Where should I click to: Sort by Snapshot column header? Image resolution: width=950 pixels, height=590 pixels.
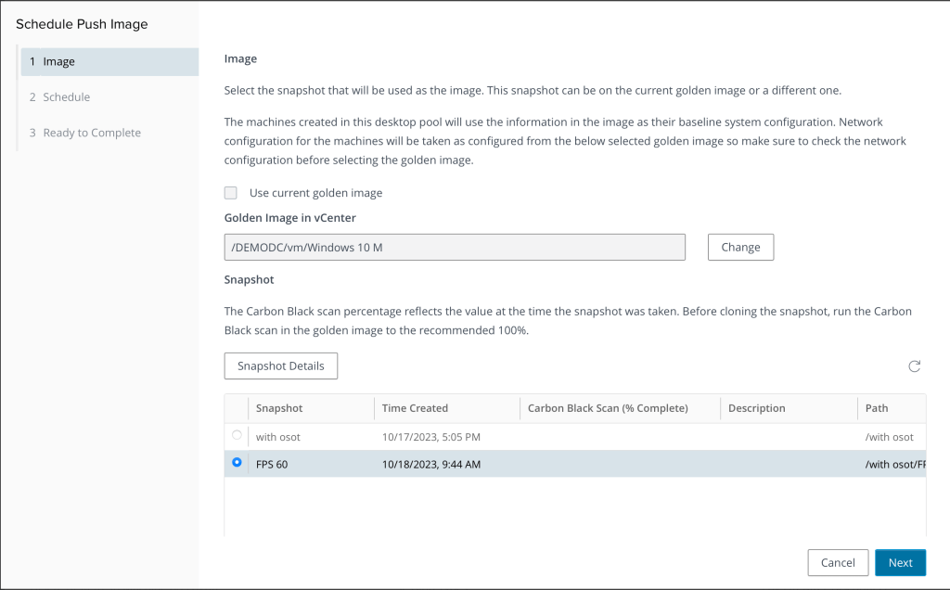tap(279, 408)
